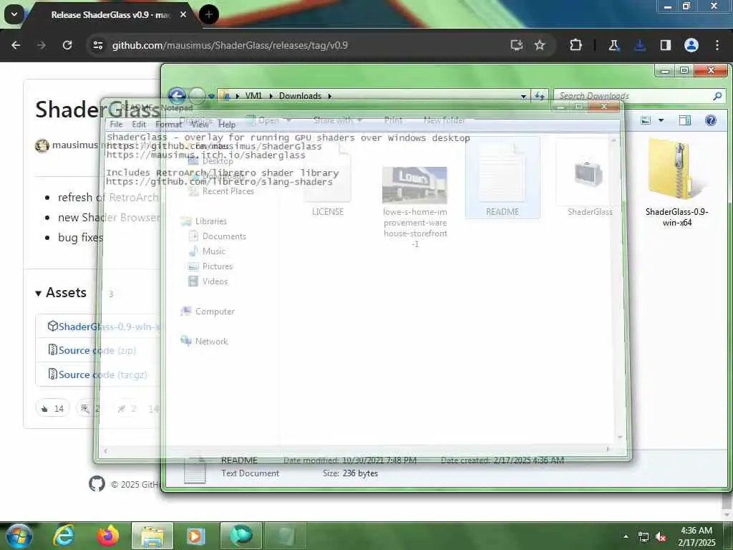Viewport: 733px width, 550px height.
Task: Install app icon in address bar
Action: 517,45
